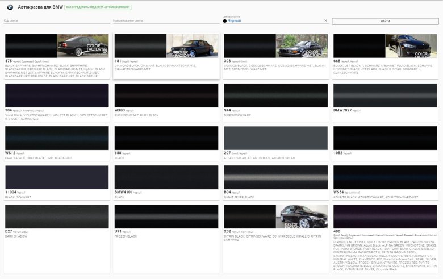The image size is (443, 279).
Task: Select the B27 Dark Shadow swatch
Action: pos(56,216)
